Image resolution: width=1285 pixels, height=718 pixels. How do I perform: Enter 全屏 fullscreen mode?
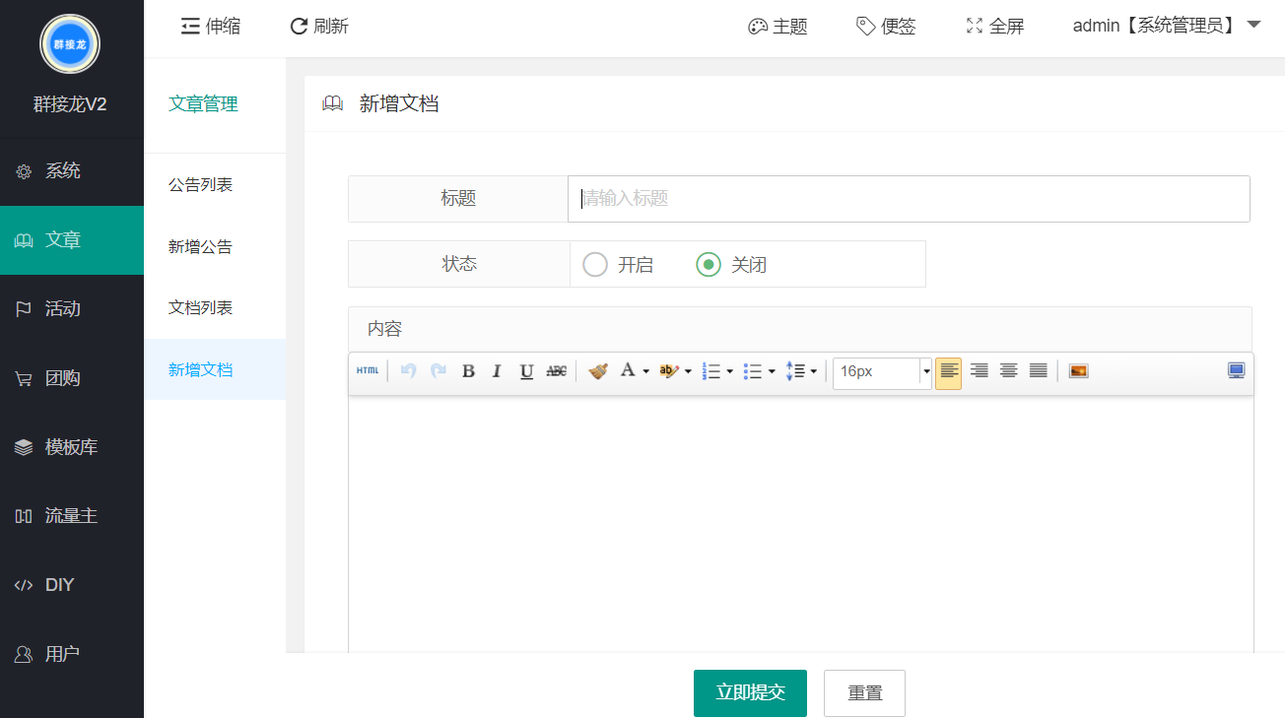click(x=995, y=27)
